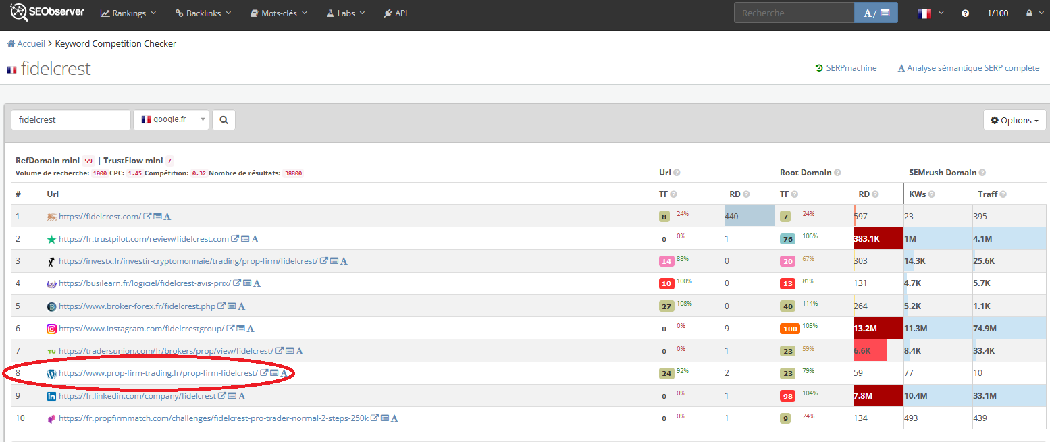Open the busilearn.fr fidelcrest-avis-prix link
This screenshot has height=442, width=1050.
(x=145, y=283)
